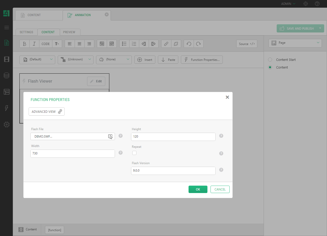Click the Bold formatting icon

[x=25, y=44]
